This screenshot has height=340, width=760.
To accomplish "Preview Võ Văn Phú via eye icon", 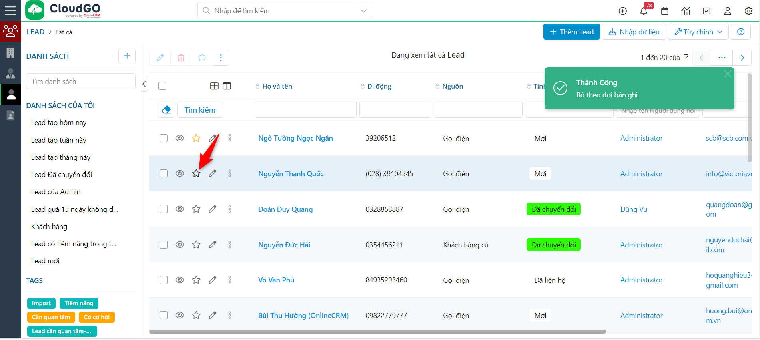I will pyautogui.click(x=180, y=280).
